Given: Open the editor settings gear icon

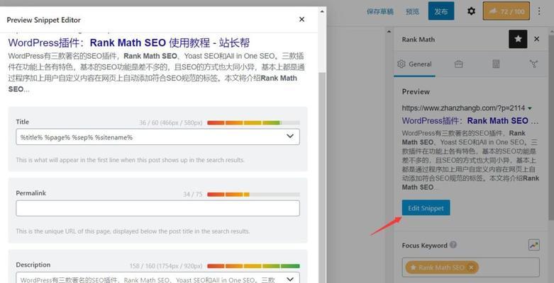Looking at the screenshot, I should (471, 11).
